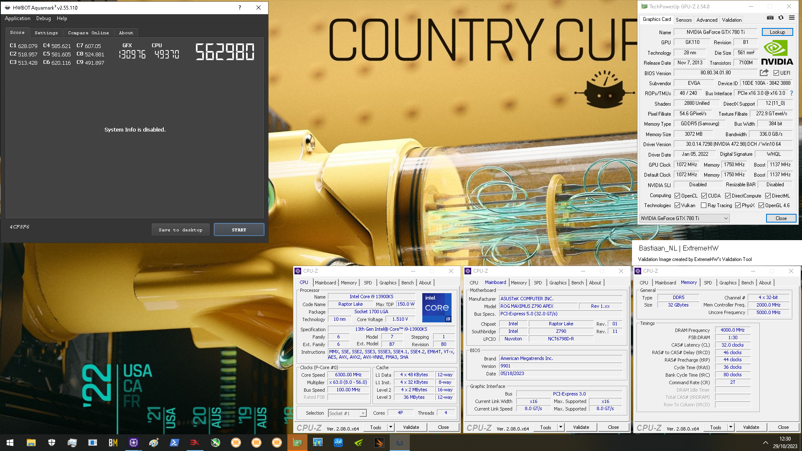Open the Application menu in Aquamark

[x=18, y=18]
